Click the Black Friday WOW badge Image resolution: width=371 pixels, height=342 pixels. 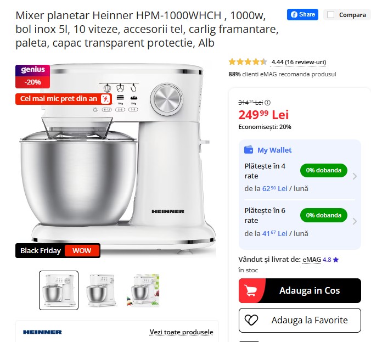(58, 251)
